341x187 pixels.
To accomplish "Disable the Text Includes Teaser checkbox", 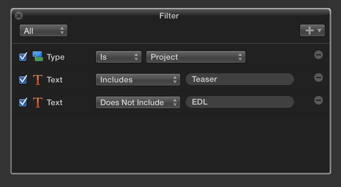I will coord(23,80).
